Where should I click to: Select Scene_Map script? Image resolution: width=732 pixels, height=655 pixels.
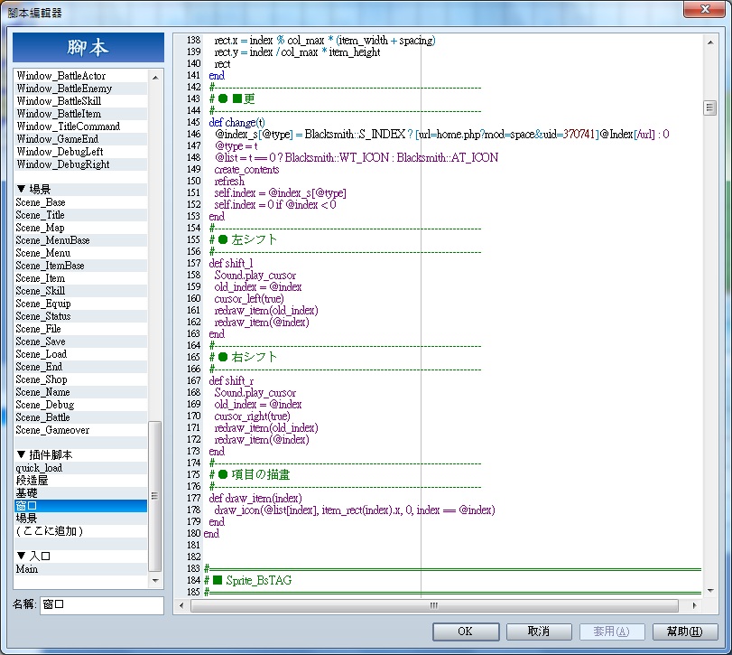tap(80, 228)
